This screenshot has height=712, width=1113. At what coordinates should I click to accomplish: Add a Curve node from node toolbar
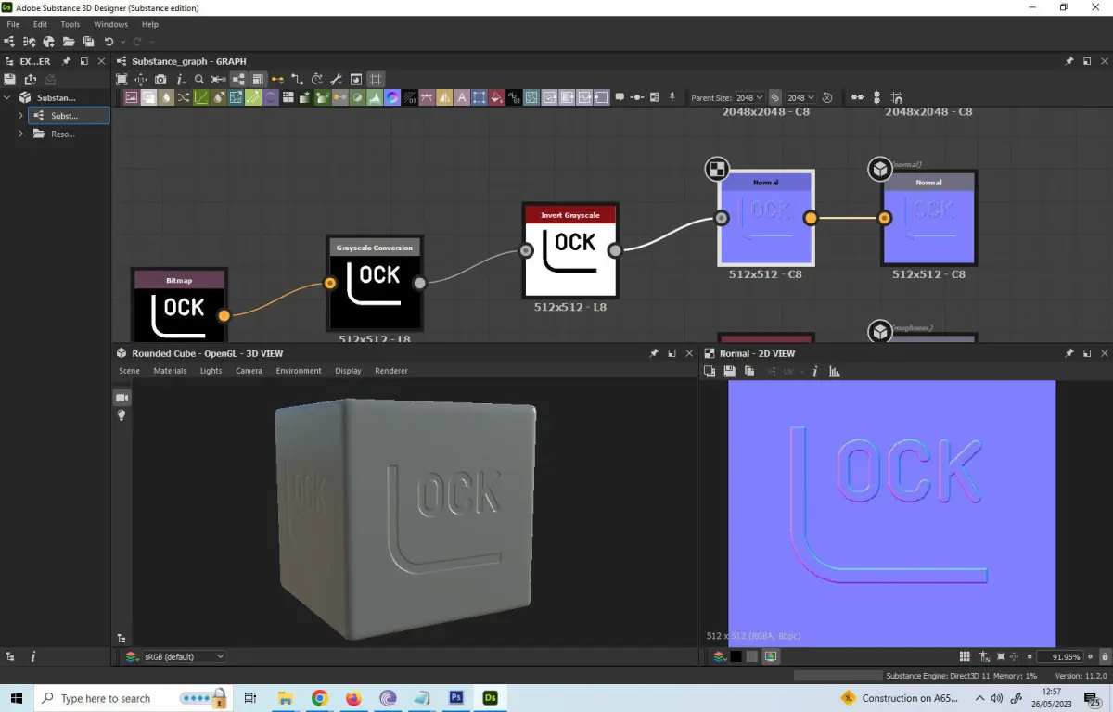pyautogui.click(x=200, y=97)
